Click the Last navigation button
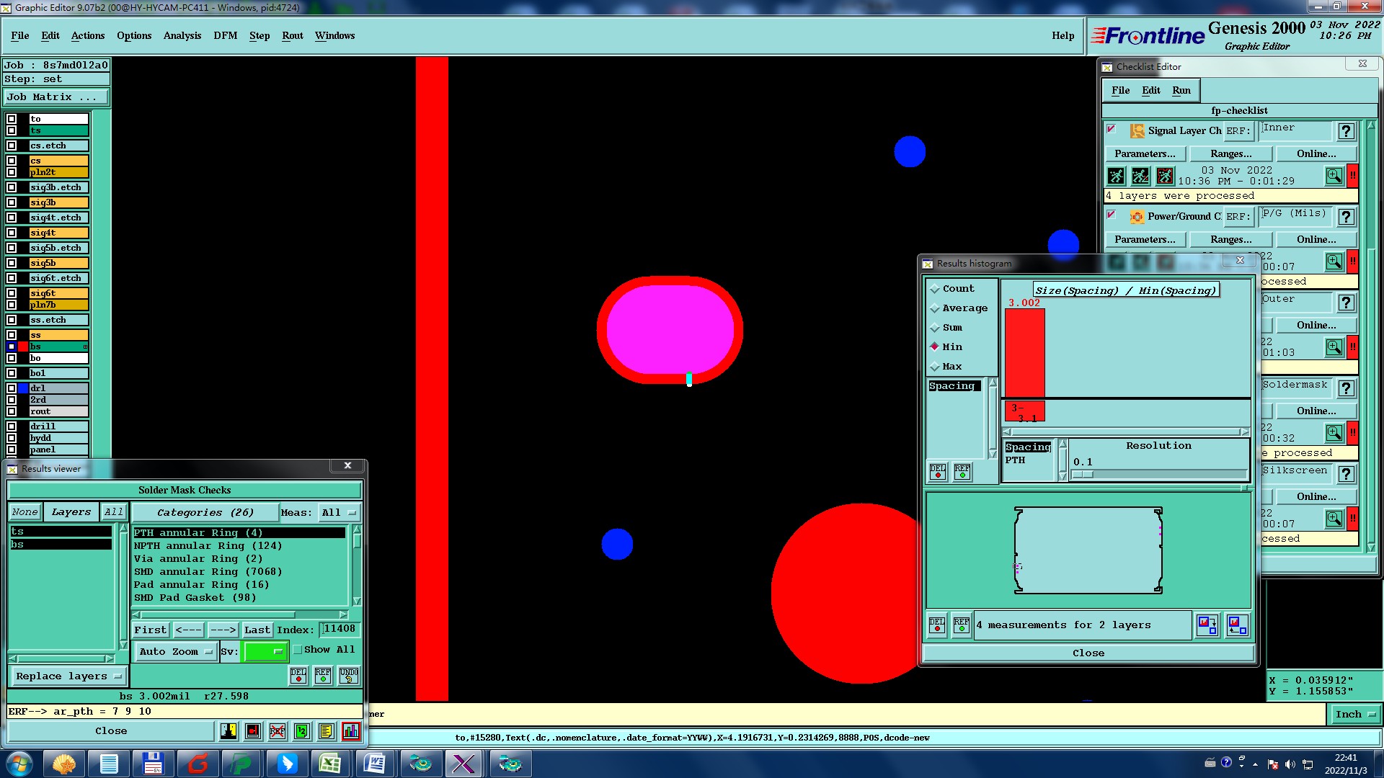Screen dimensions: 1384x778 (x=257, y=630)
